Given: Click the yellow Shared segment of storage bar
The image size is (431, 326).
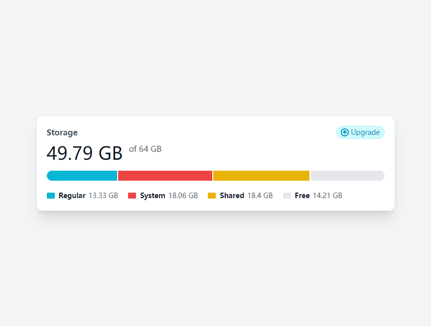Looking at the screenshot, I should click(261, 176).
